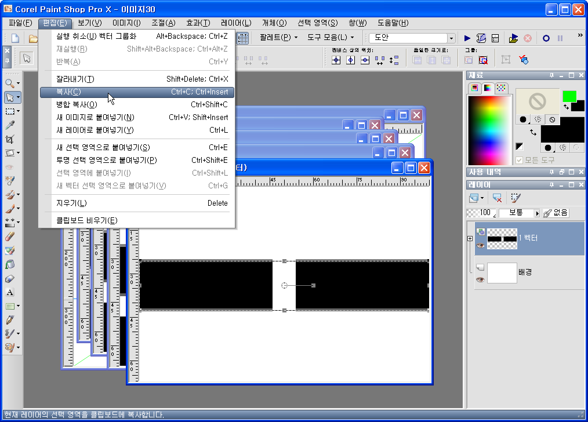Viewport: 588px width, 422px height.
Task: Click the Edit script icon
Action: [x=481, y=38]
